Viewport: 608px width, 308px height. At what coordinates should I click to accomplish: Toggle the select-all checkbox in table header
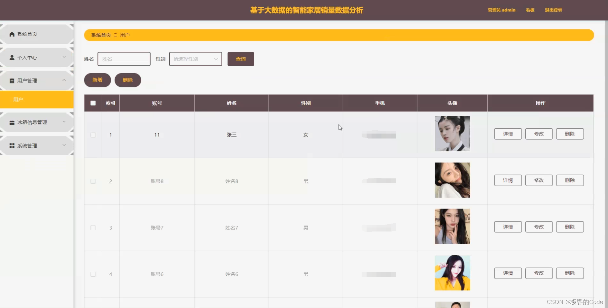click(x=93, y=103)
